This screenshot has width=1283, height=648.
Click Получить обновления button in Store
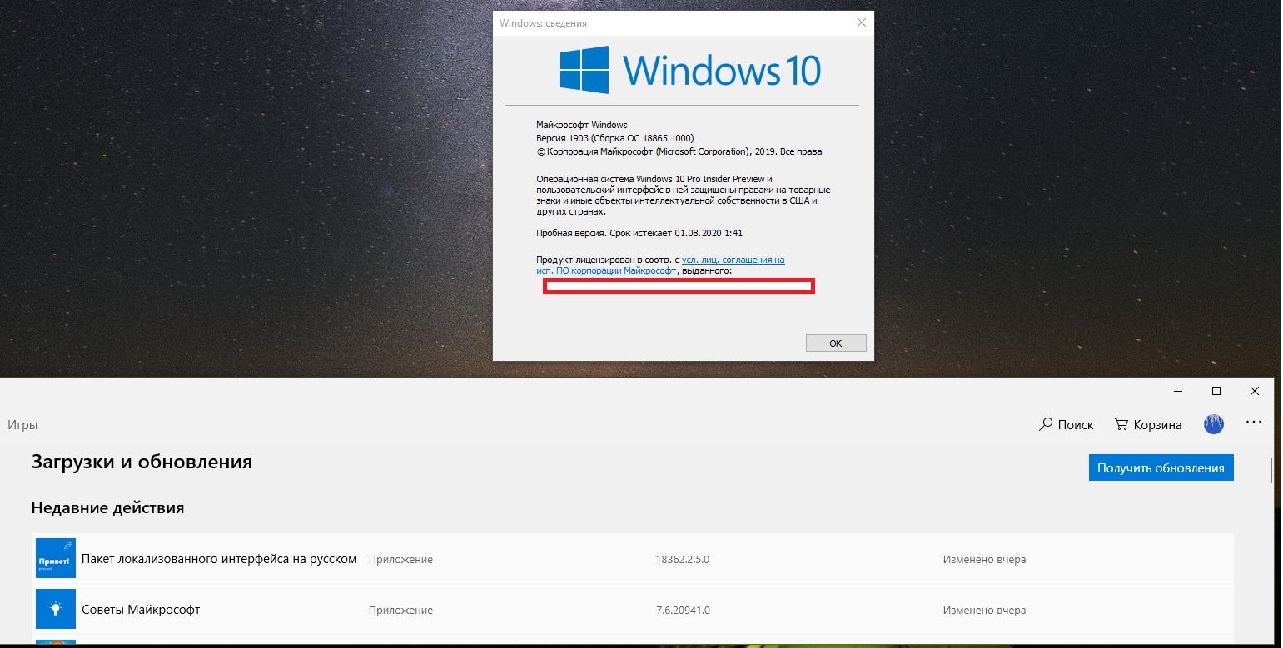click(1161, 467)
